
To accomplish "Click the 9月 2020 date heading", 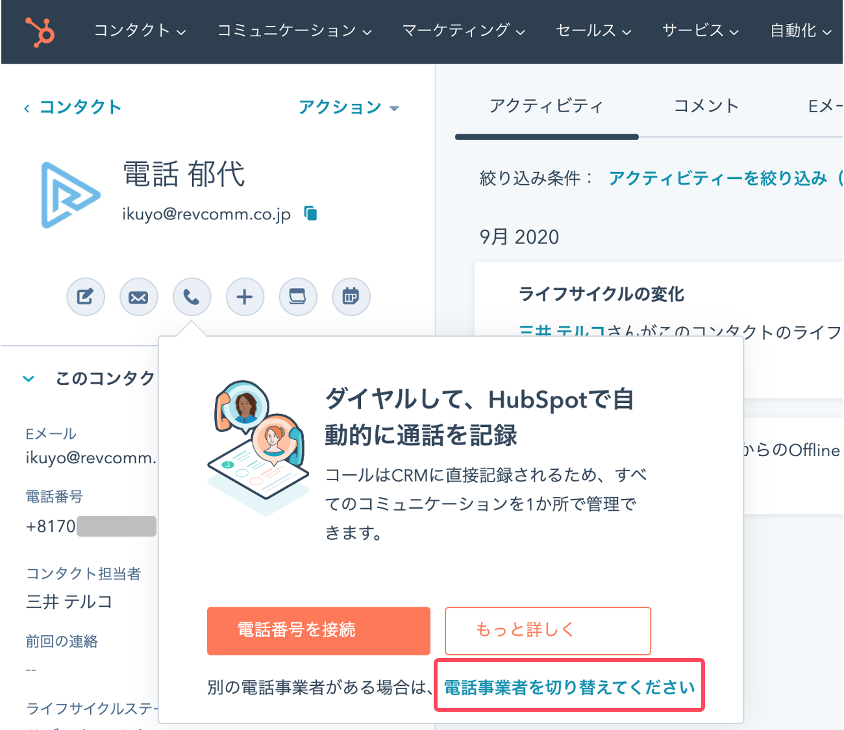I will 519,237.
